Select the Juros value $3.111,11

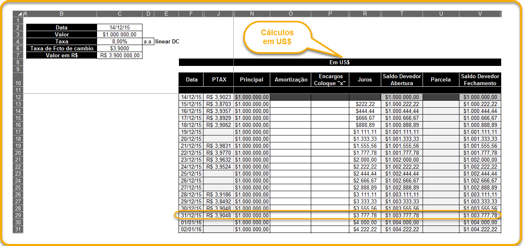(365, 194)
